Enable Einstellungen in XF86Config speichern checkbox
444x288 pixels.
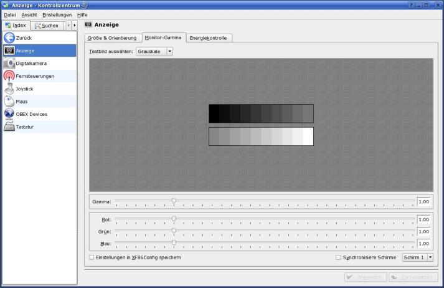tap(92, 257)
